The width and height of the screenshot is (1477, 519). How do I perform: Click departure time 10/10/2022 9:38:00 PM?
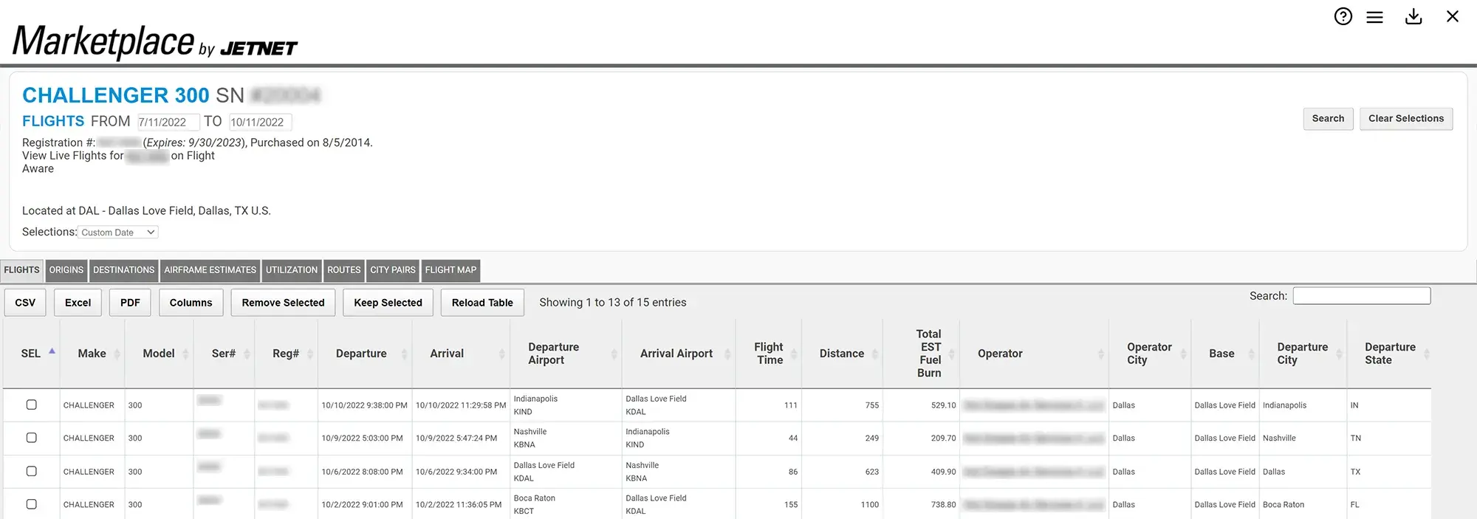pos(364,405)
